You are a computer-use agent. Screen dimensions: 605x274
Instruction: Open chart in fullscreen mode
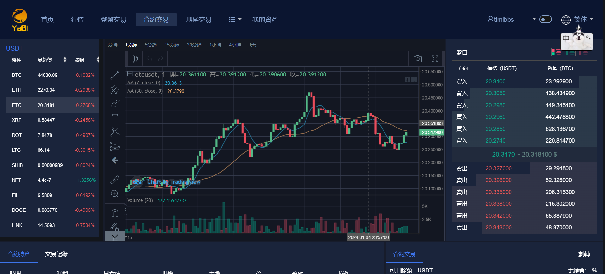tap(435, 59)
